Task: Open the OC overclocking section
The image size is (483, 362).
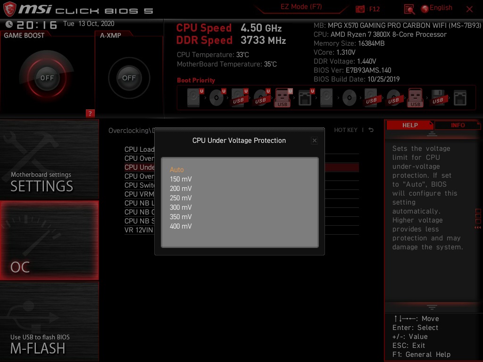Action: point(49,240)
